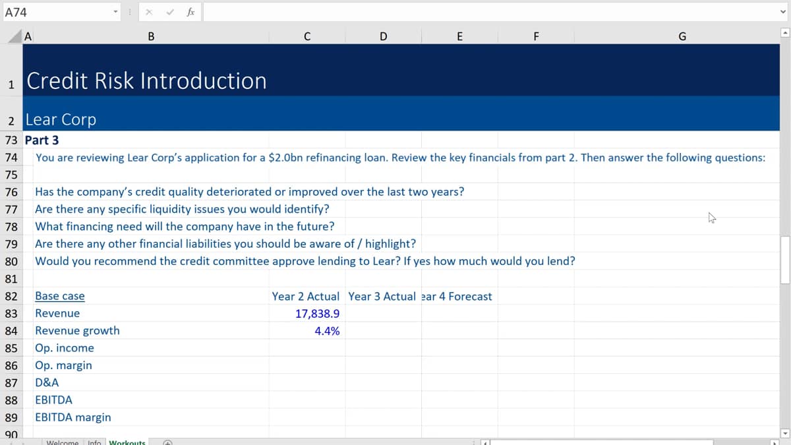Viewport: 791px width, 445px height.
Task: Click the Cancel entry X icon
Action: tap(150, 12)
